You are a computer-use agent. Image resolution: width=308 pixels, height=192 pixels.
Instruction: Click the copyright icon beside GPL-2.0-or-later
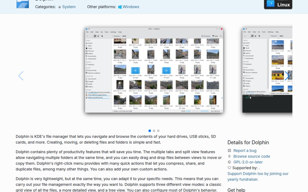click(x=229, y=162)
